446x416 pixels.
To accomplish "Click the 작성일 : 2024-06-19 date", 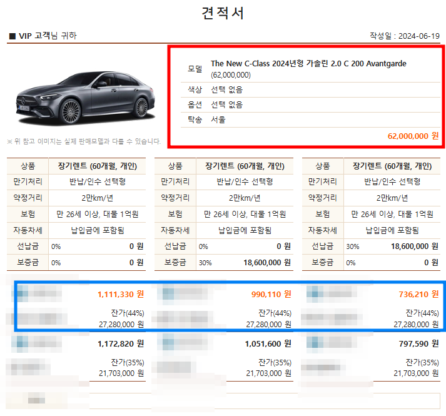I will click(405, 36).
